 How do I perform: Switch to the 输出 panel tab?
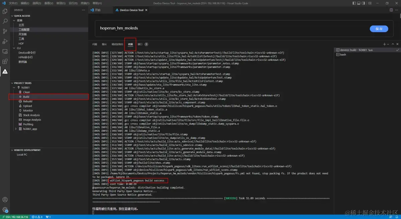pos(104,44)
